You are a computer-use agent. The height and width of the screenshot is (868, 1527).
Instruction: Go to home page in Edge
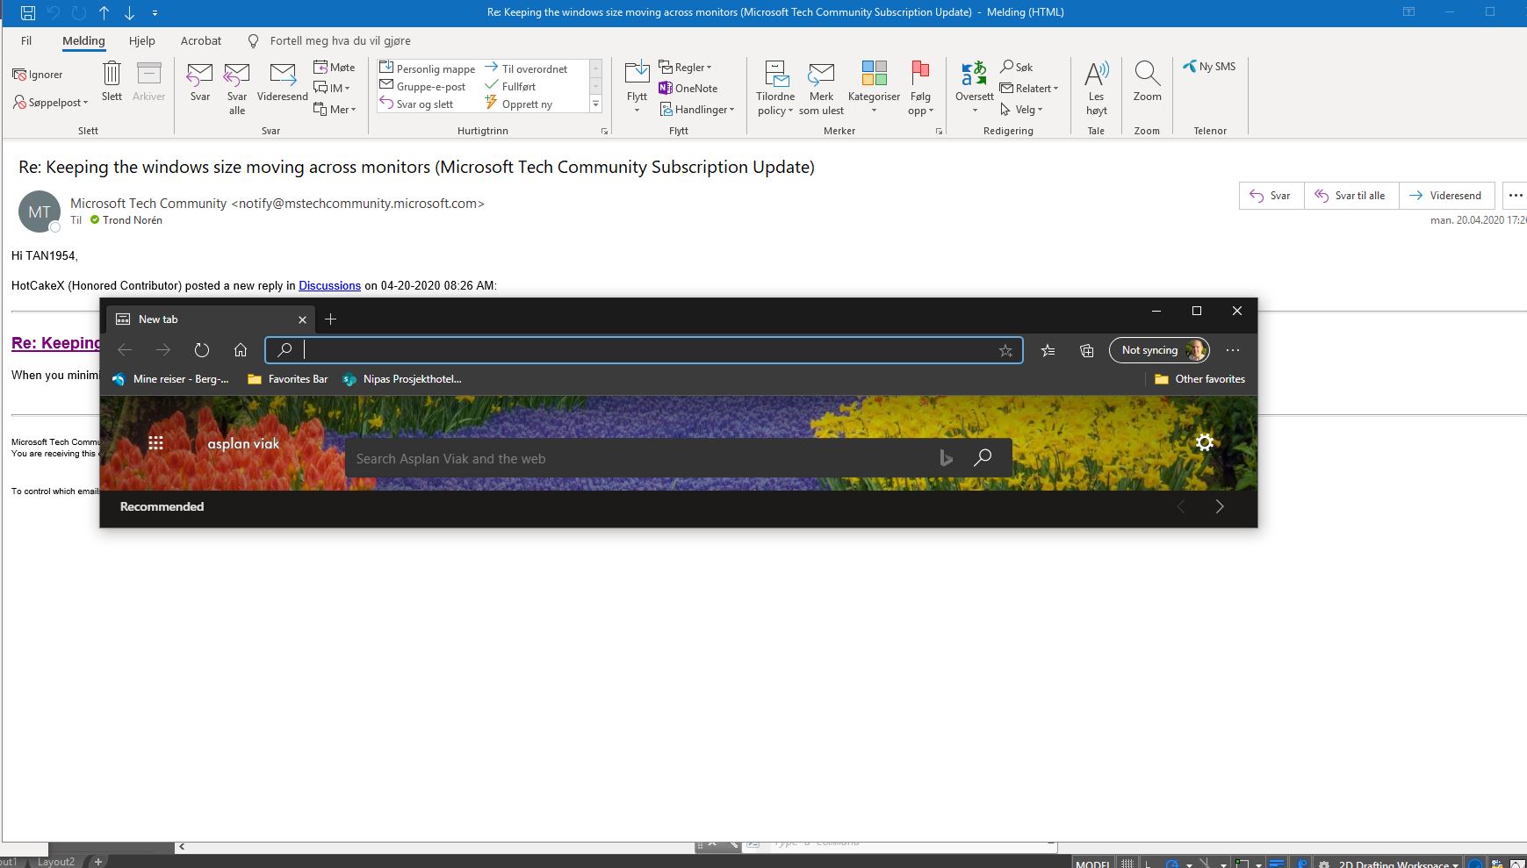point(241,350)
